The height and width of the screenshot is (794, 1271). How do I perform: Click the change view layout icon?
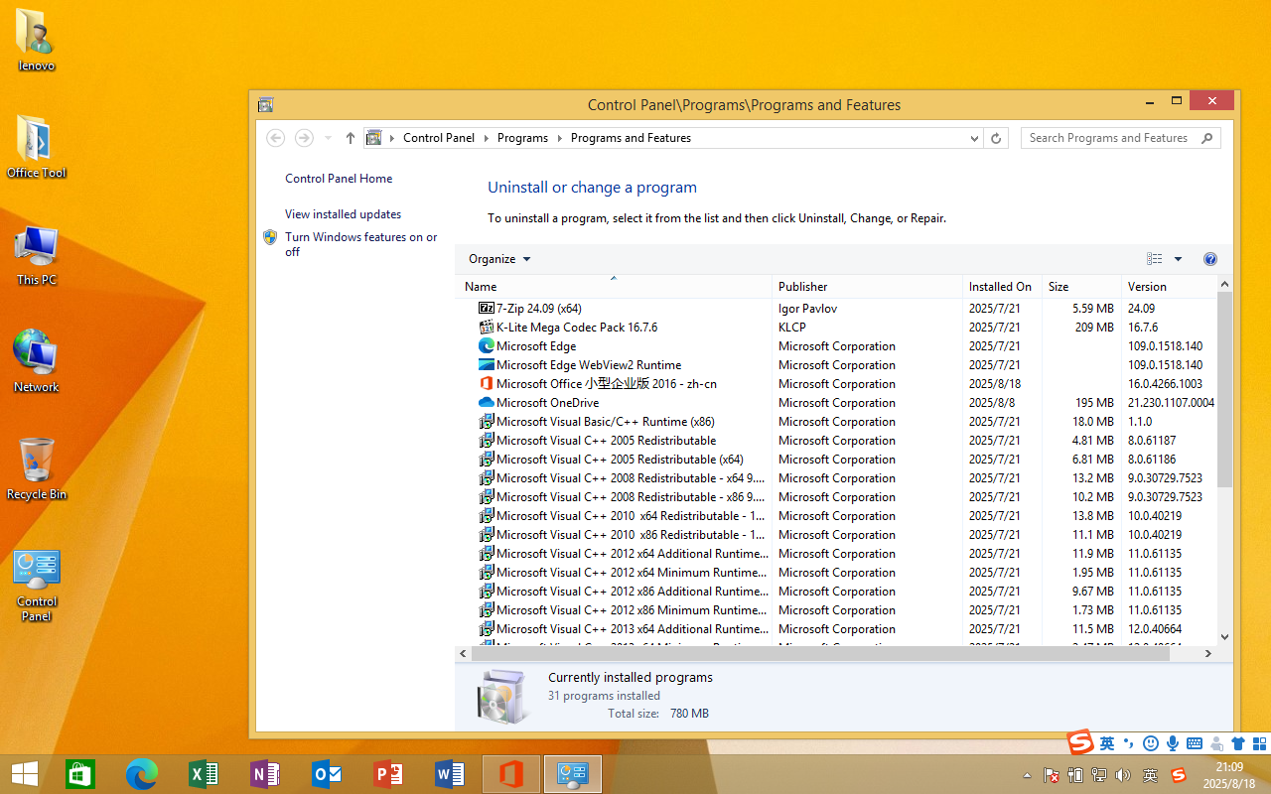(x=1154, y=259)
